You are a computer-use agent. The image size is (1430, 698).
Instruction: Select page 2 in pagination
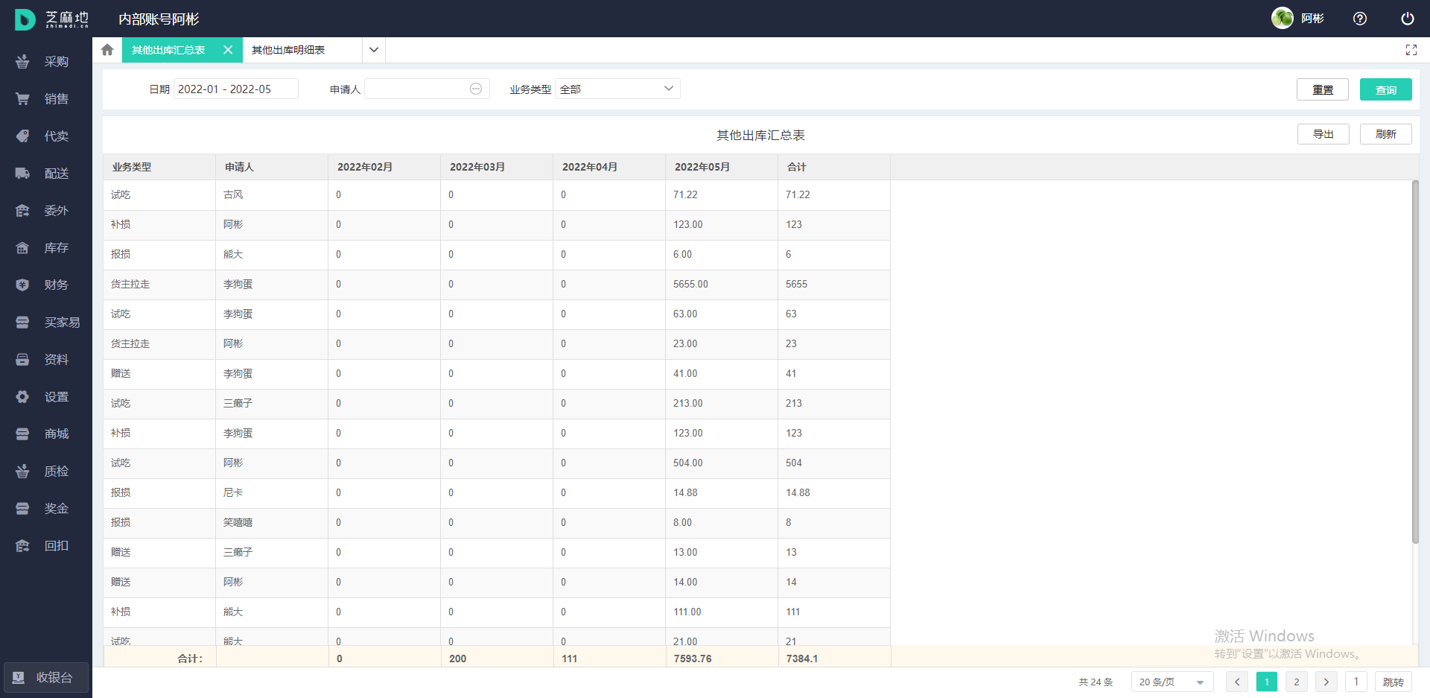(1297, 682)
